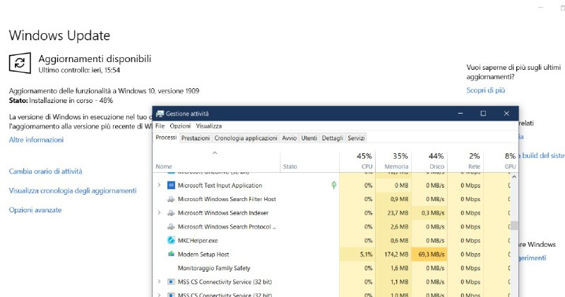The height and width of the screenshot is (297, 565).
Task: Switch to the Avvio tab
Action: (x=290, y=138)
